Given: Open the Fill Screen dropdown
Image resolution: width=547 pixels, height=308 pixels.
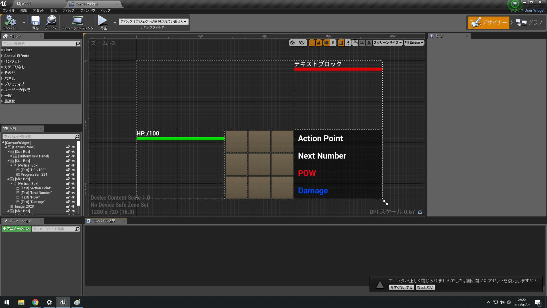Looking at the screenshot, I should (x=414, y=43).
